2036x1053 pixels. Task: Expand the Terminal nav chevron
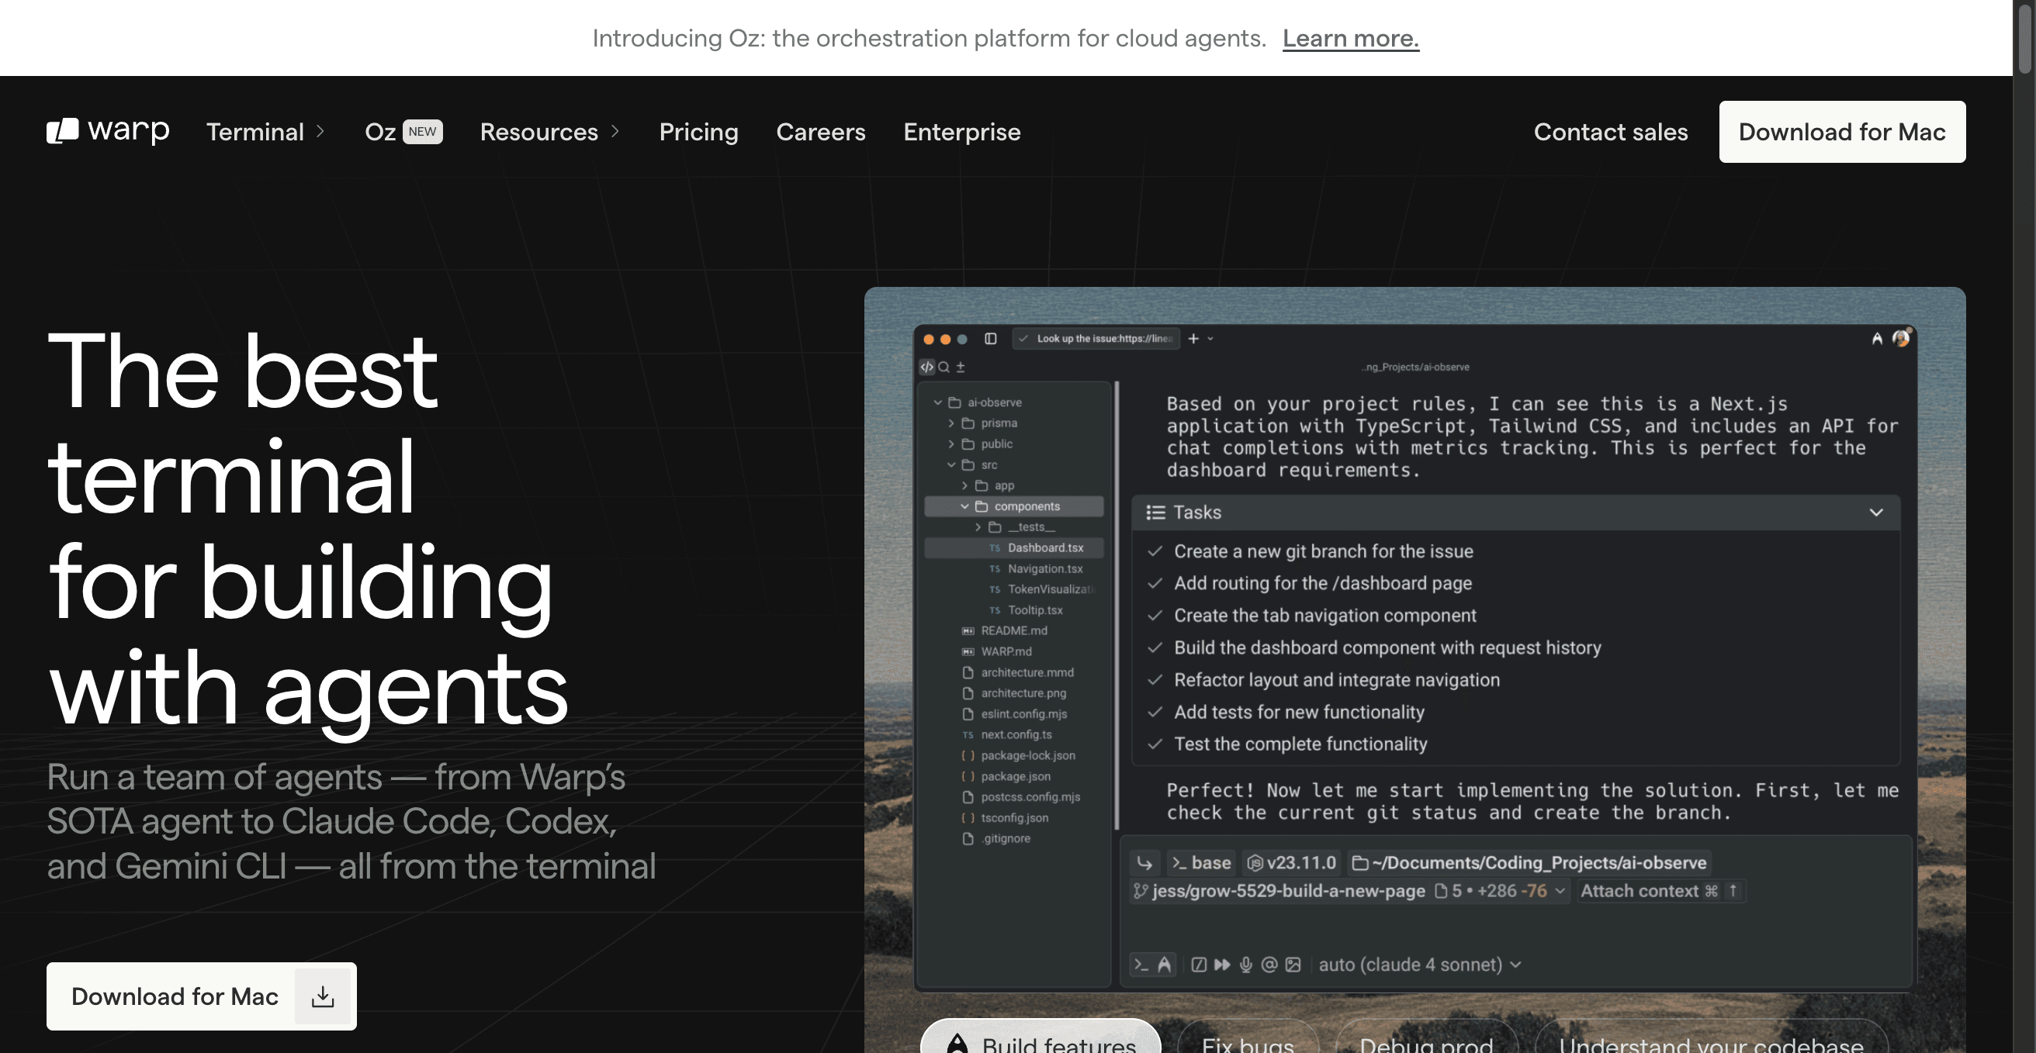coord(320,131)
